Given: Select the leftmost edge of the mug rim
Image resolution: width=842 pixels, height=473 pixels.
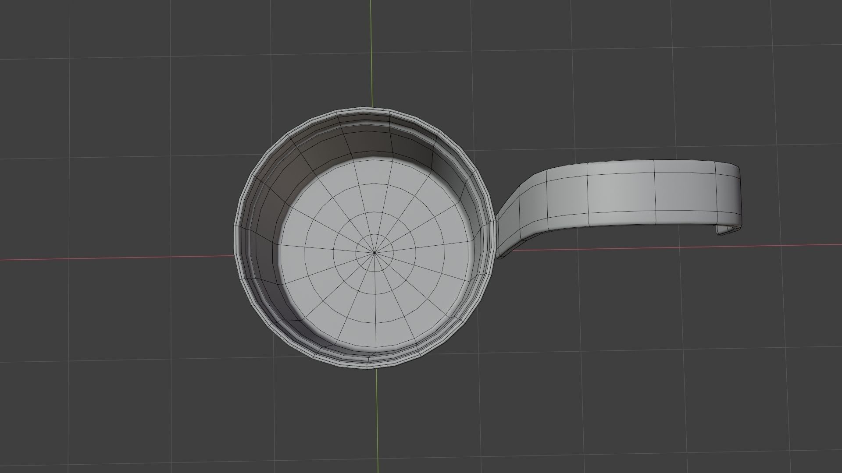Looking at the screenshot, I should (x=235, y=239).
